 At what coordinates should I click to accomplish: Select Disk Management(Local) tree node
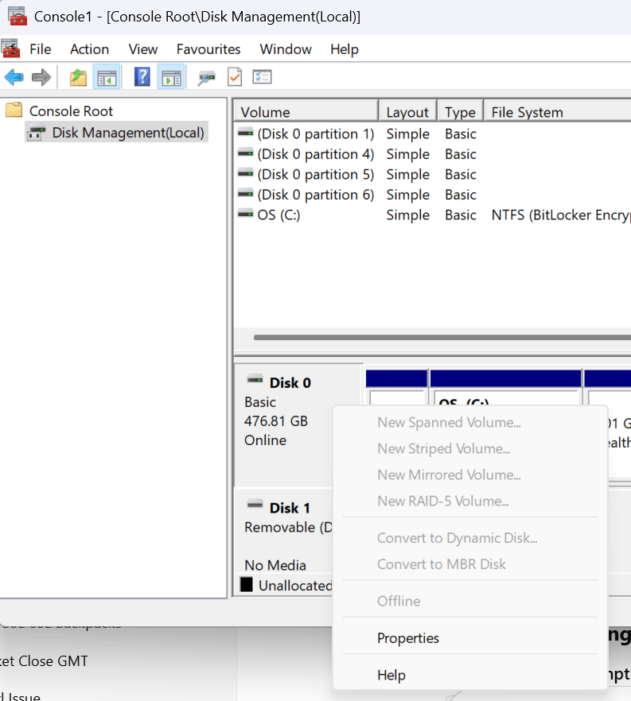(x=127, y=133)
